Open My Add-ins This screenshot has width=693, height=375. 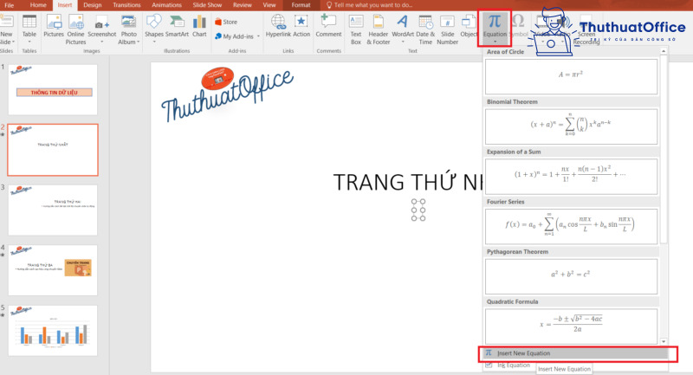[234, 36]
